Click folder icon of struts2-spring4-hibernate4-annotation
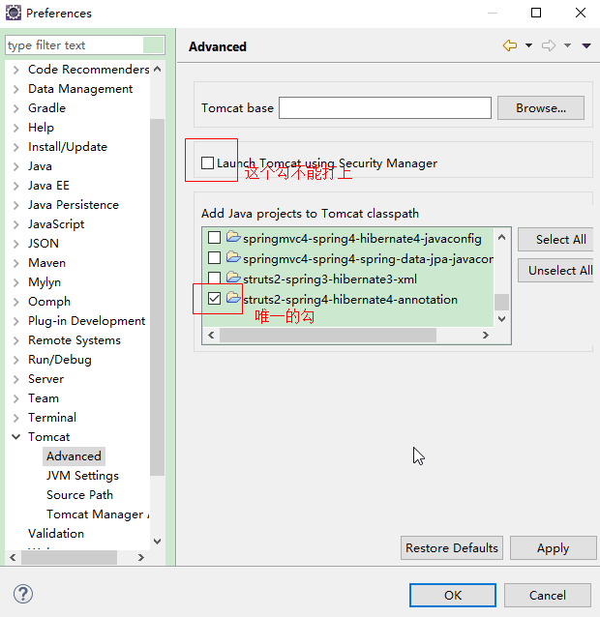This screenshot has height=617, width=600. (x=233, y=298)
